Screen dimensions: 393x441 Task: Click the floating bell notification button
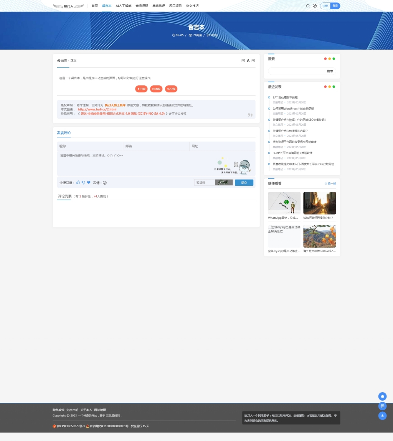(382, 396)
